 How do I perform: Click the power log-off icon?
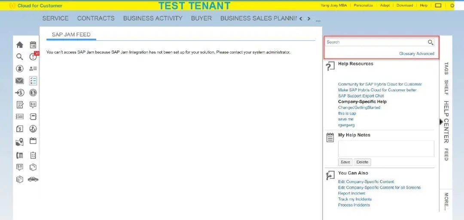tap(452, 5)
